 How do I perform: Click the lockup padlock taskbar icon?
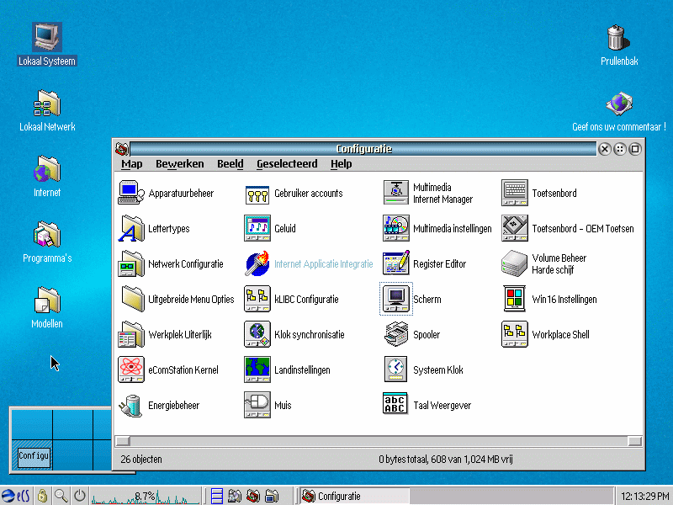click(42, 496)
